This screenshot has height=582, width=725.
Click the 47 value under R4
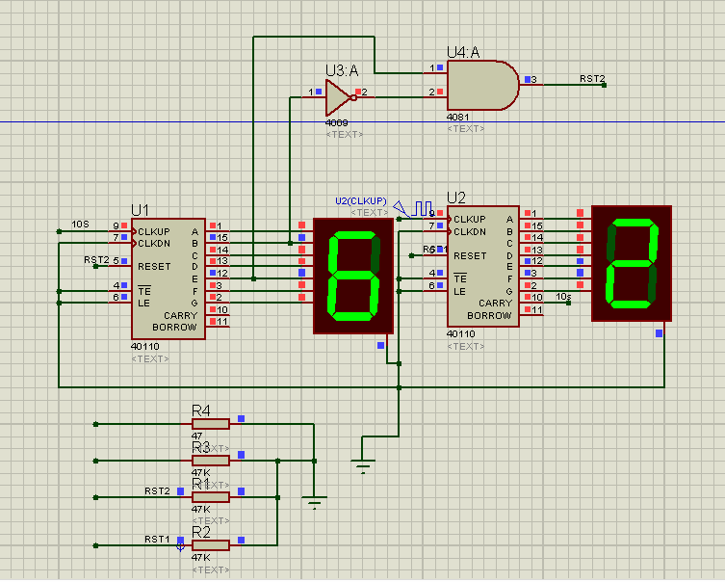[197, 436]
